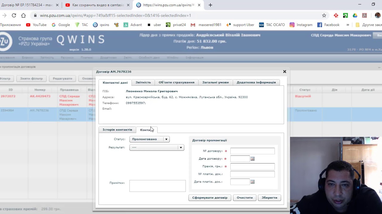The height and width of the screenshot is (214, 382).
Task: Open the Google Drive extension icon
Action: [x=355, y=15]
